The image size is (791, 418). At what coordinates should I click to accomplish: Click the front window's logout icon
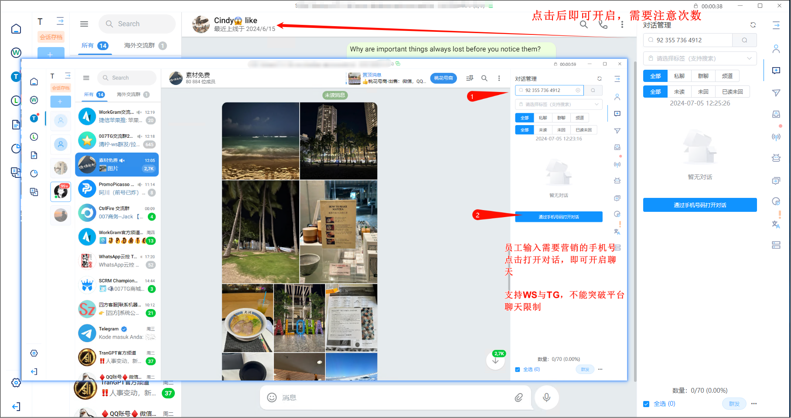coord(34,371)
